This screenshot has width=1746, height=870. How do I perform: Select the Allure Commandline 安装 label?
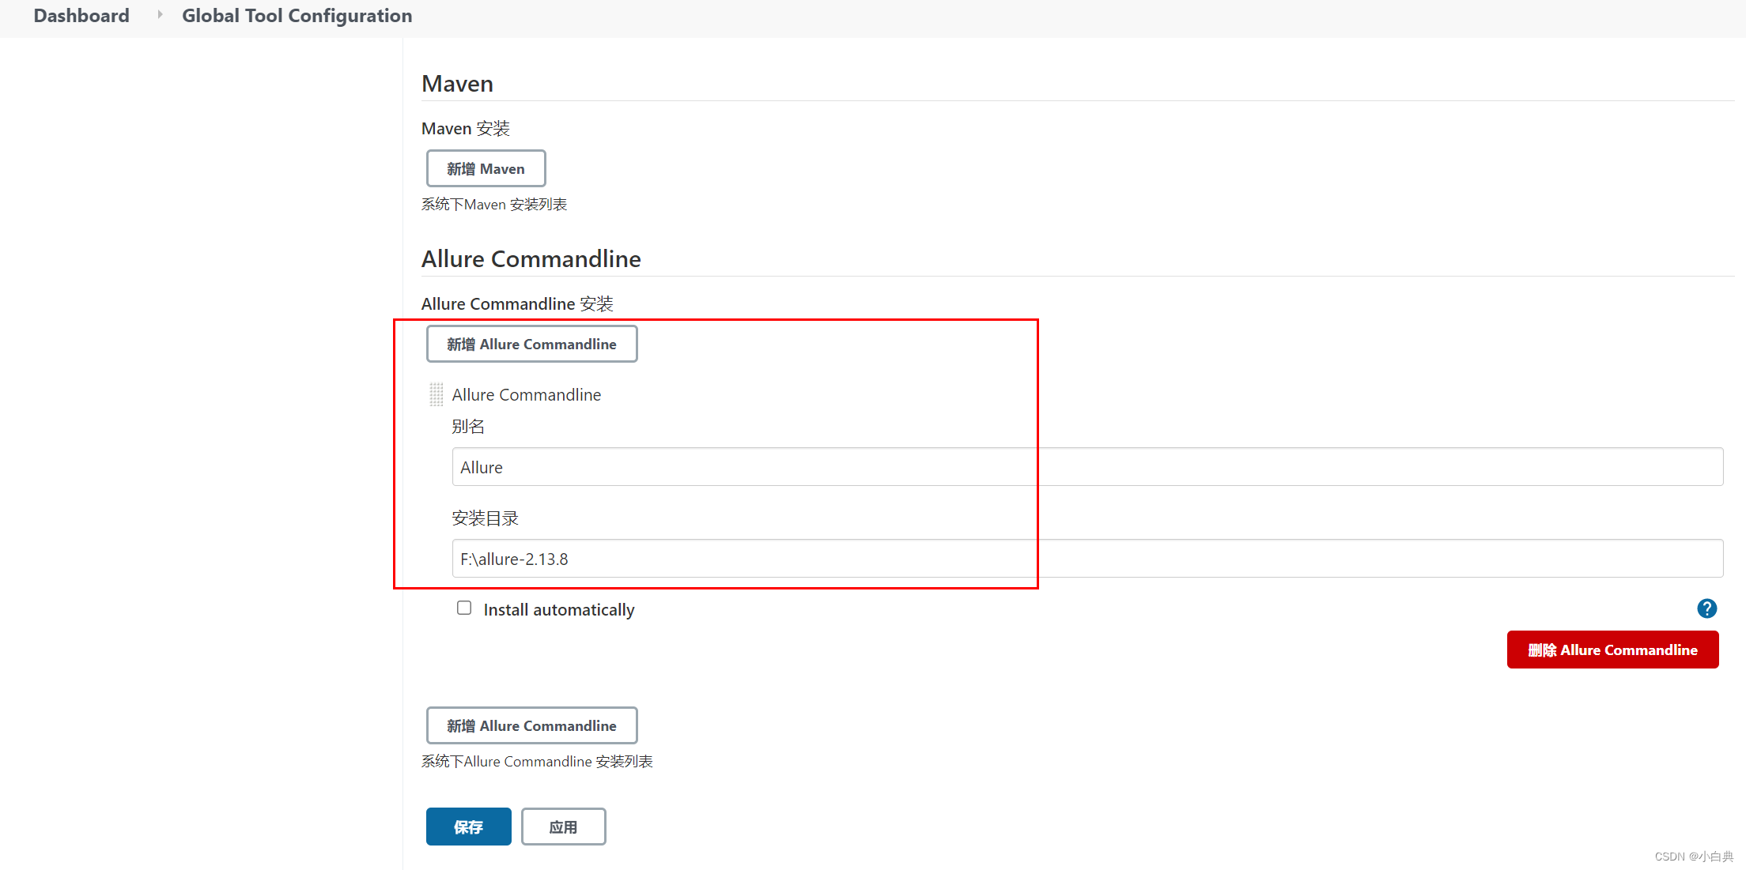[x=517, y=304]
